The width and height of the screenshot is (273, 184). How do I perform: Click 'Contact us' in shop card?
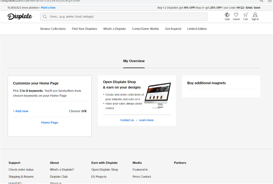pos(127,120)
